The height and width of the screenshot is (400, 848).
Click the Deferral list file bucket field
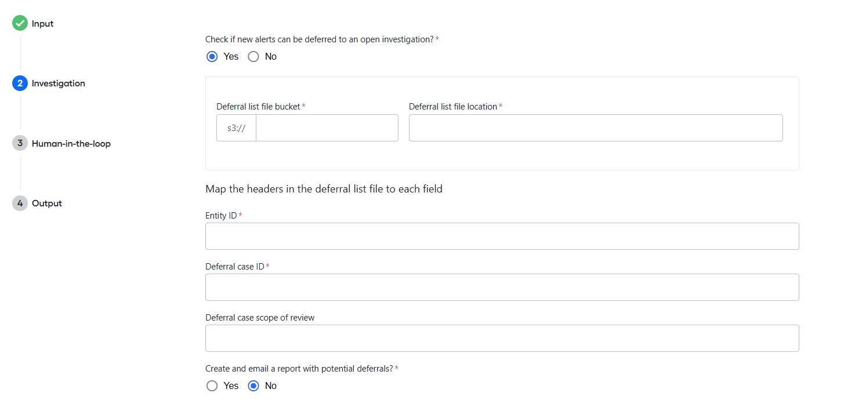327,128
